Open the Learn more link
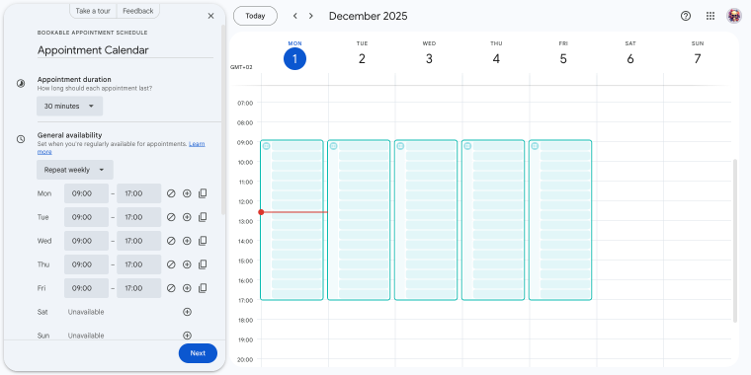 (122, 148)
